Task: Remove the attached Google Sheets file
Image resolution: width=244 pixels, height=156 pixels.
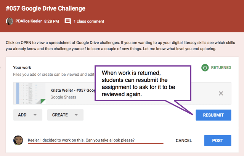Action: [x=221, y=94]
